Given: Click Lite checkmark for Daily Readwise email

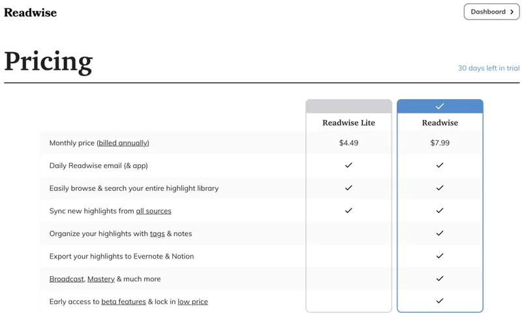Looking at the screenshot, I should [348, 166].
